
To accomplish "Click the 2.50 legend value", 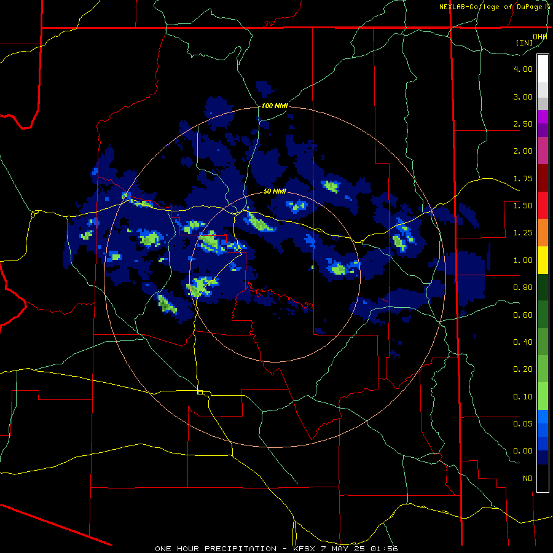I will click(x=523, y=124).
